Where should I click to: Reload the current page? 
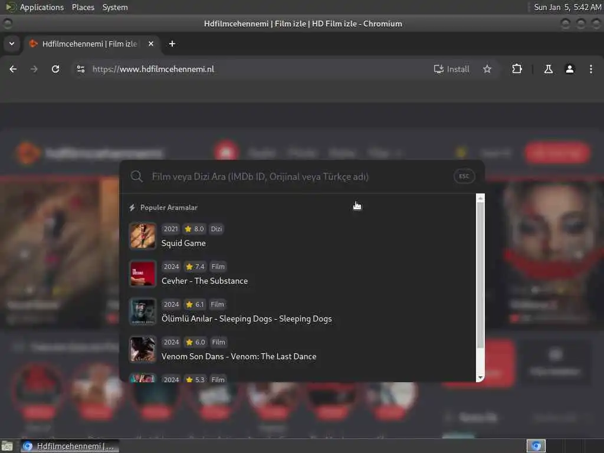55,69
